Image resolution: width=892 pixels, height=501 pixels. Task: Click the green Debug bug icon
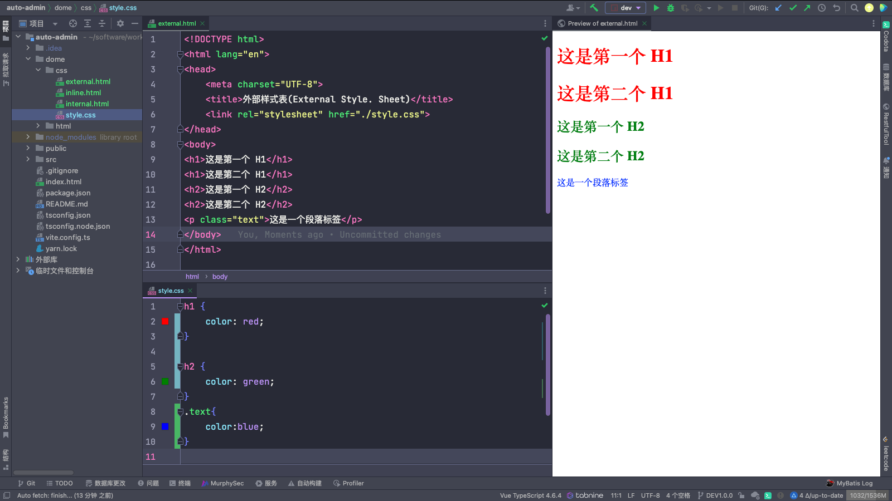point(671,8)
